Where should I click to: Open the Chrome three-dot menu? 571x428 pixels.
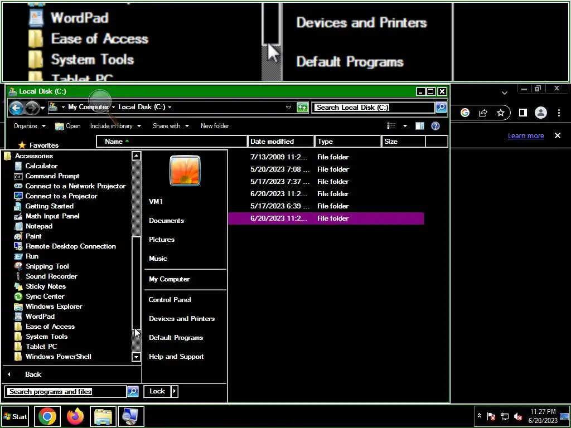(x=559, y=113)
